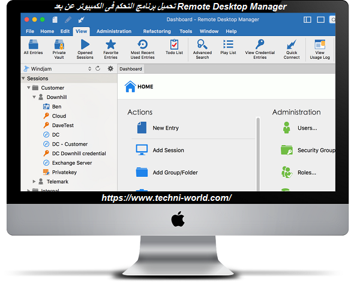
Task: Click the pencil edit icon in the title bar
Action: pyautogui.click(x=68, y=20)
